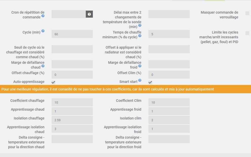
Task: Enable Masquer commande de verrouillage checkbox
Action: (x=247, y=13)
